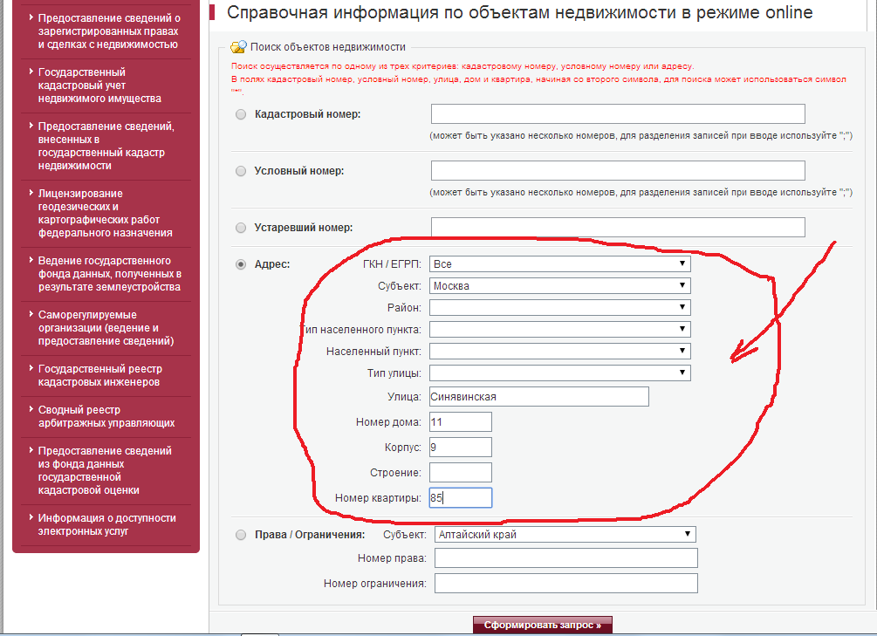Choose the Устаревший номер radio button
877x636 pixels.
tap(241, 228)
